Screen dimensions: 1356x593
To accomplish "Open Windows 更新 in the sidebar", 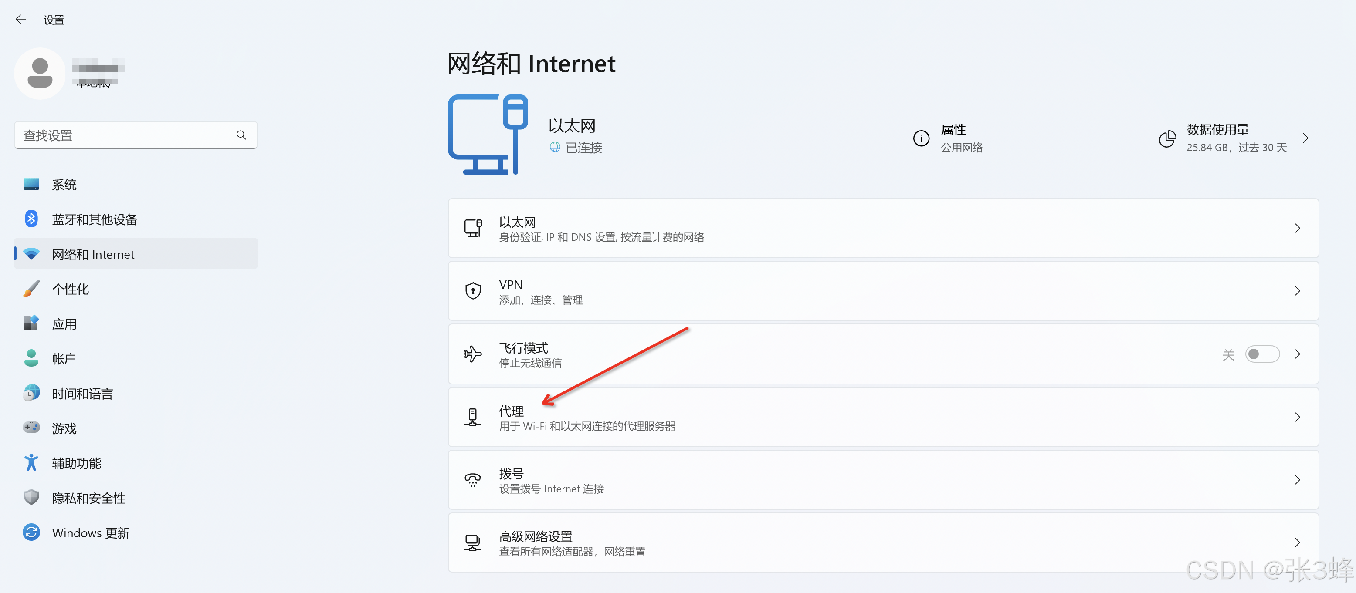I will tap(91, 533).
